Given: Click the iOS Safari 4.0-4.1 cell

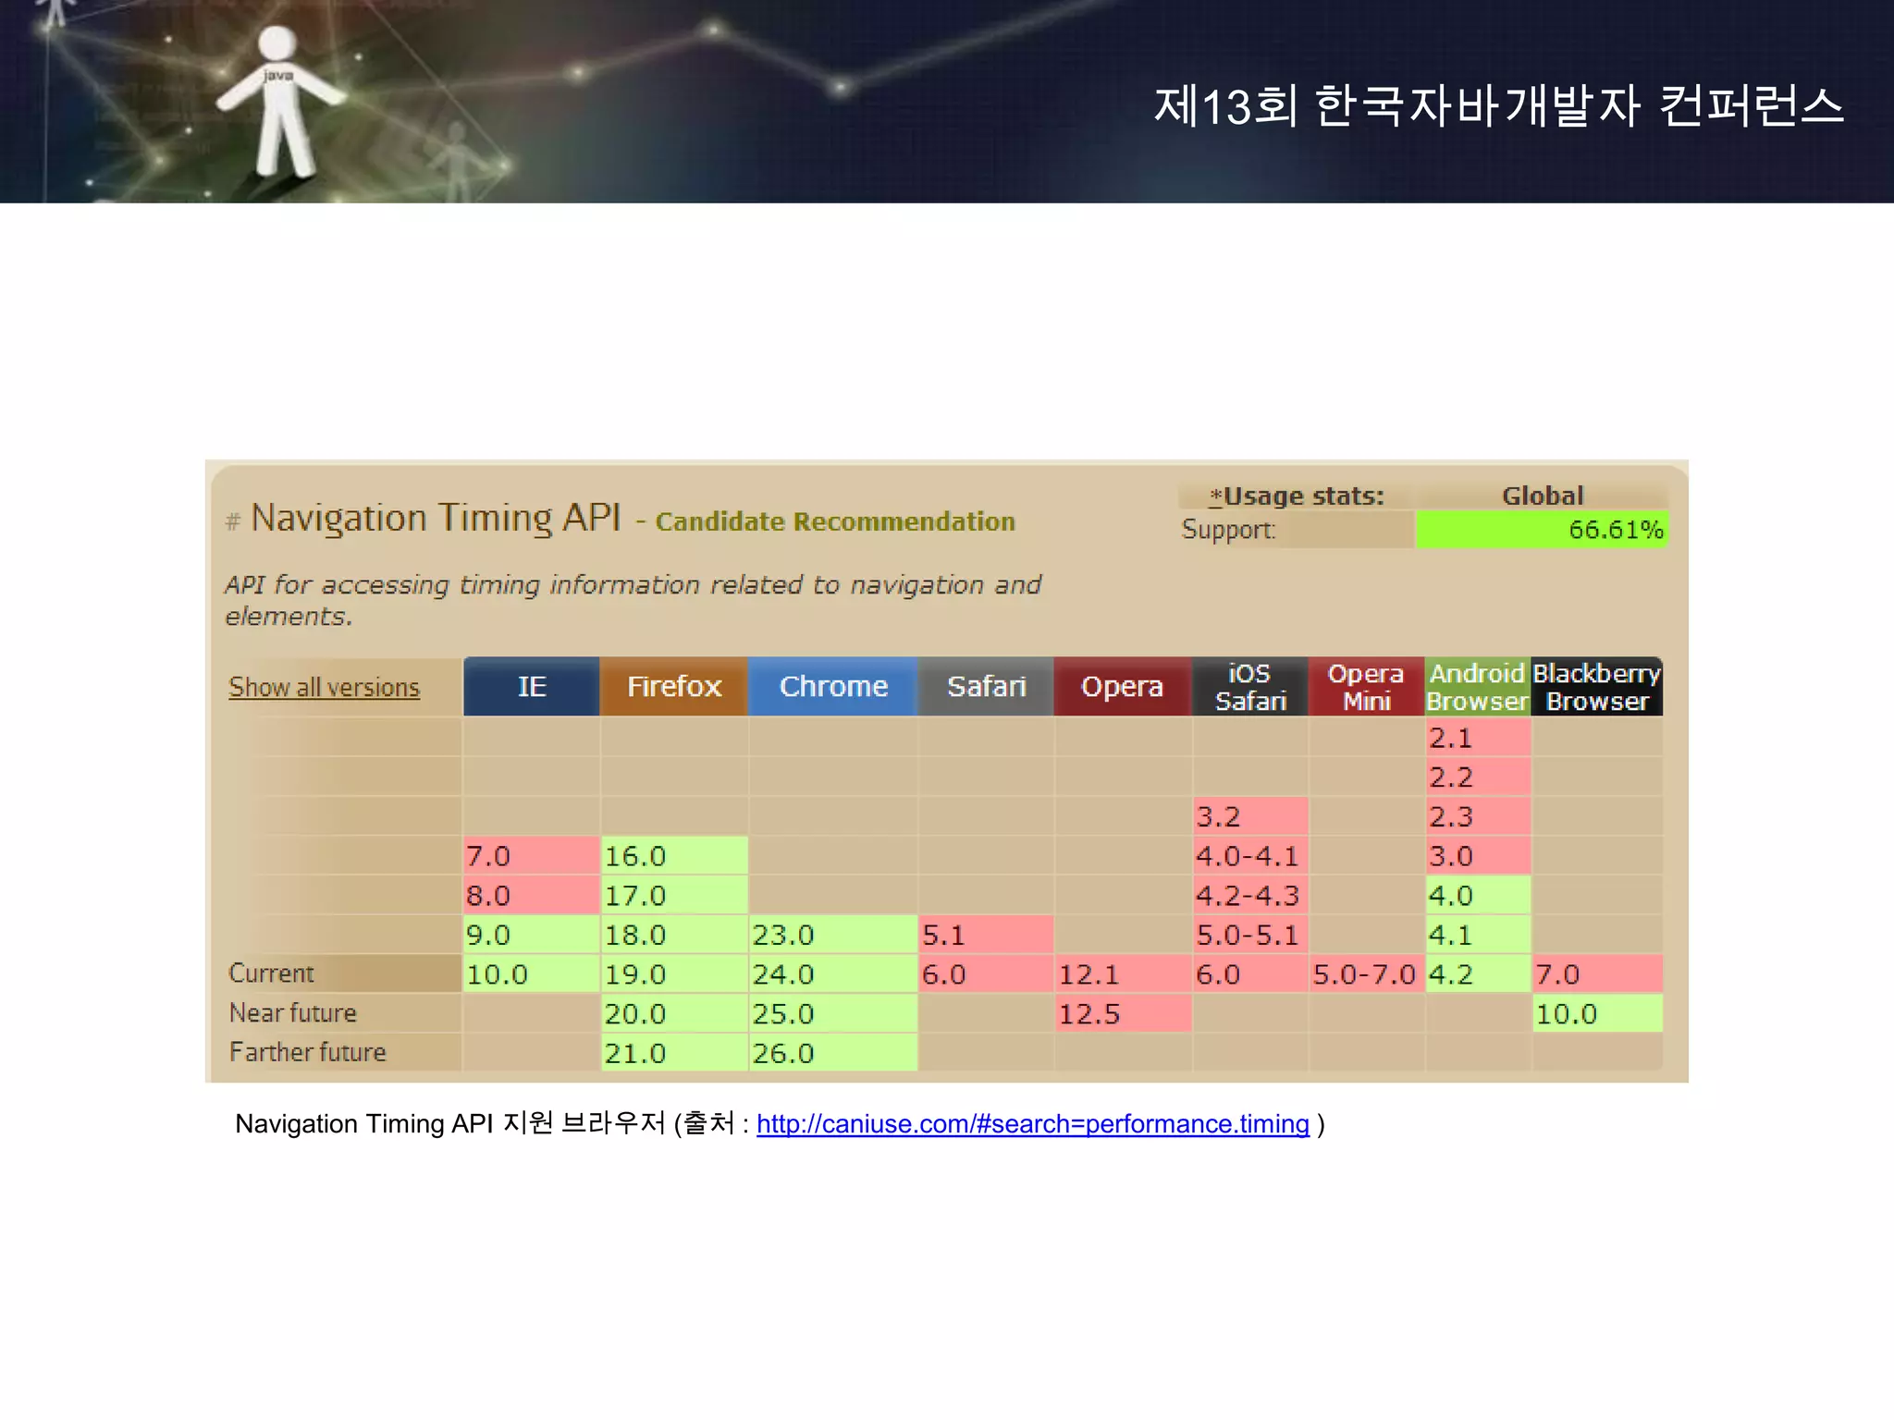Looking at the screenshot, I should click(x=1250, y=856).
